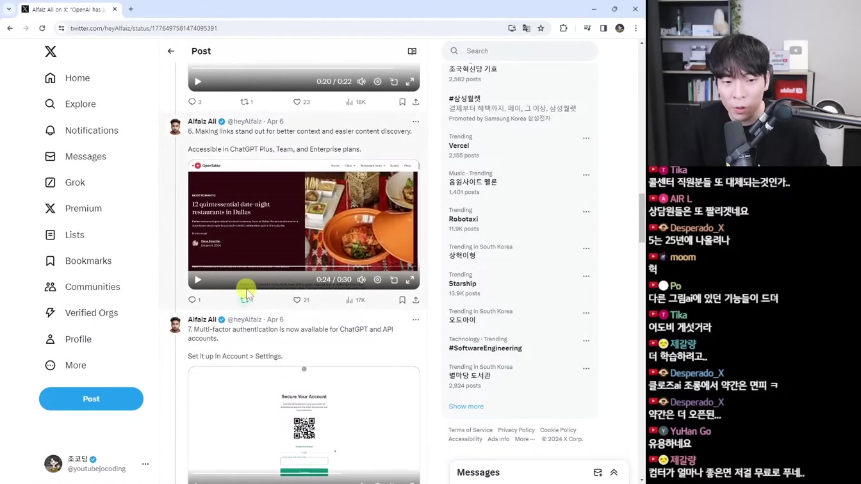Toggle picture-in-picture on OpenTable video
This screenshot has width=861, height=484.
click(x=394, y=280)
